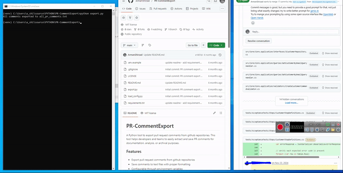Open the README outline list icon
The image size is (343, 173).
[x=221, y=113]
